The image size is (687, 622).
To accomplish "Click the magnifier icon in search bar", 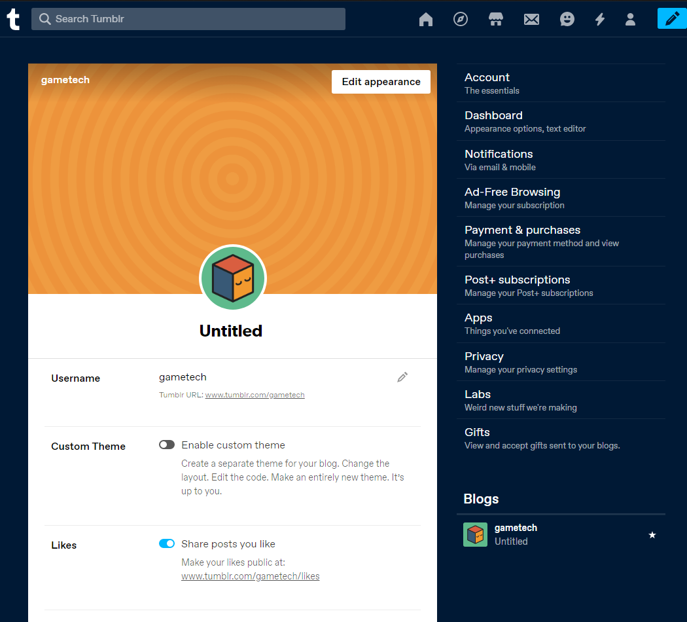I will click(x=44, y=19).
